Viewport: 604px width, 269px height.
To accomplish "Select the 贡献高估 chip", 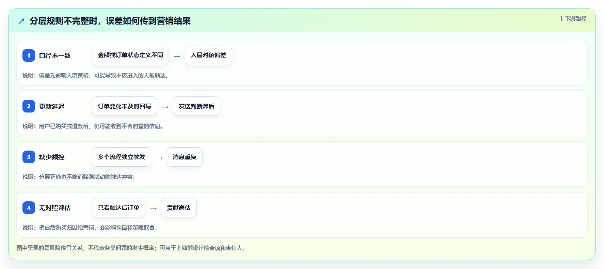I will [x=179, y=208].
